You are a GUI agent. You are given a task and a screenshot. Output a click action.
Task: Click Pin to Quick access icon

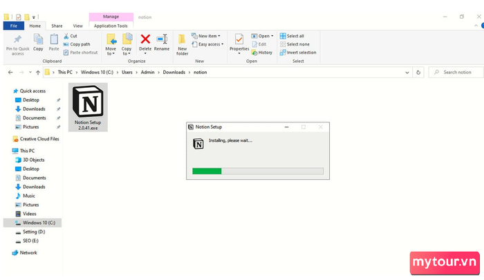17,39
